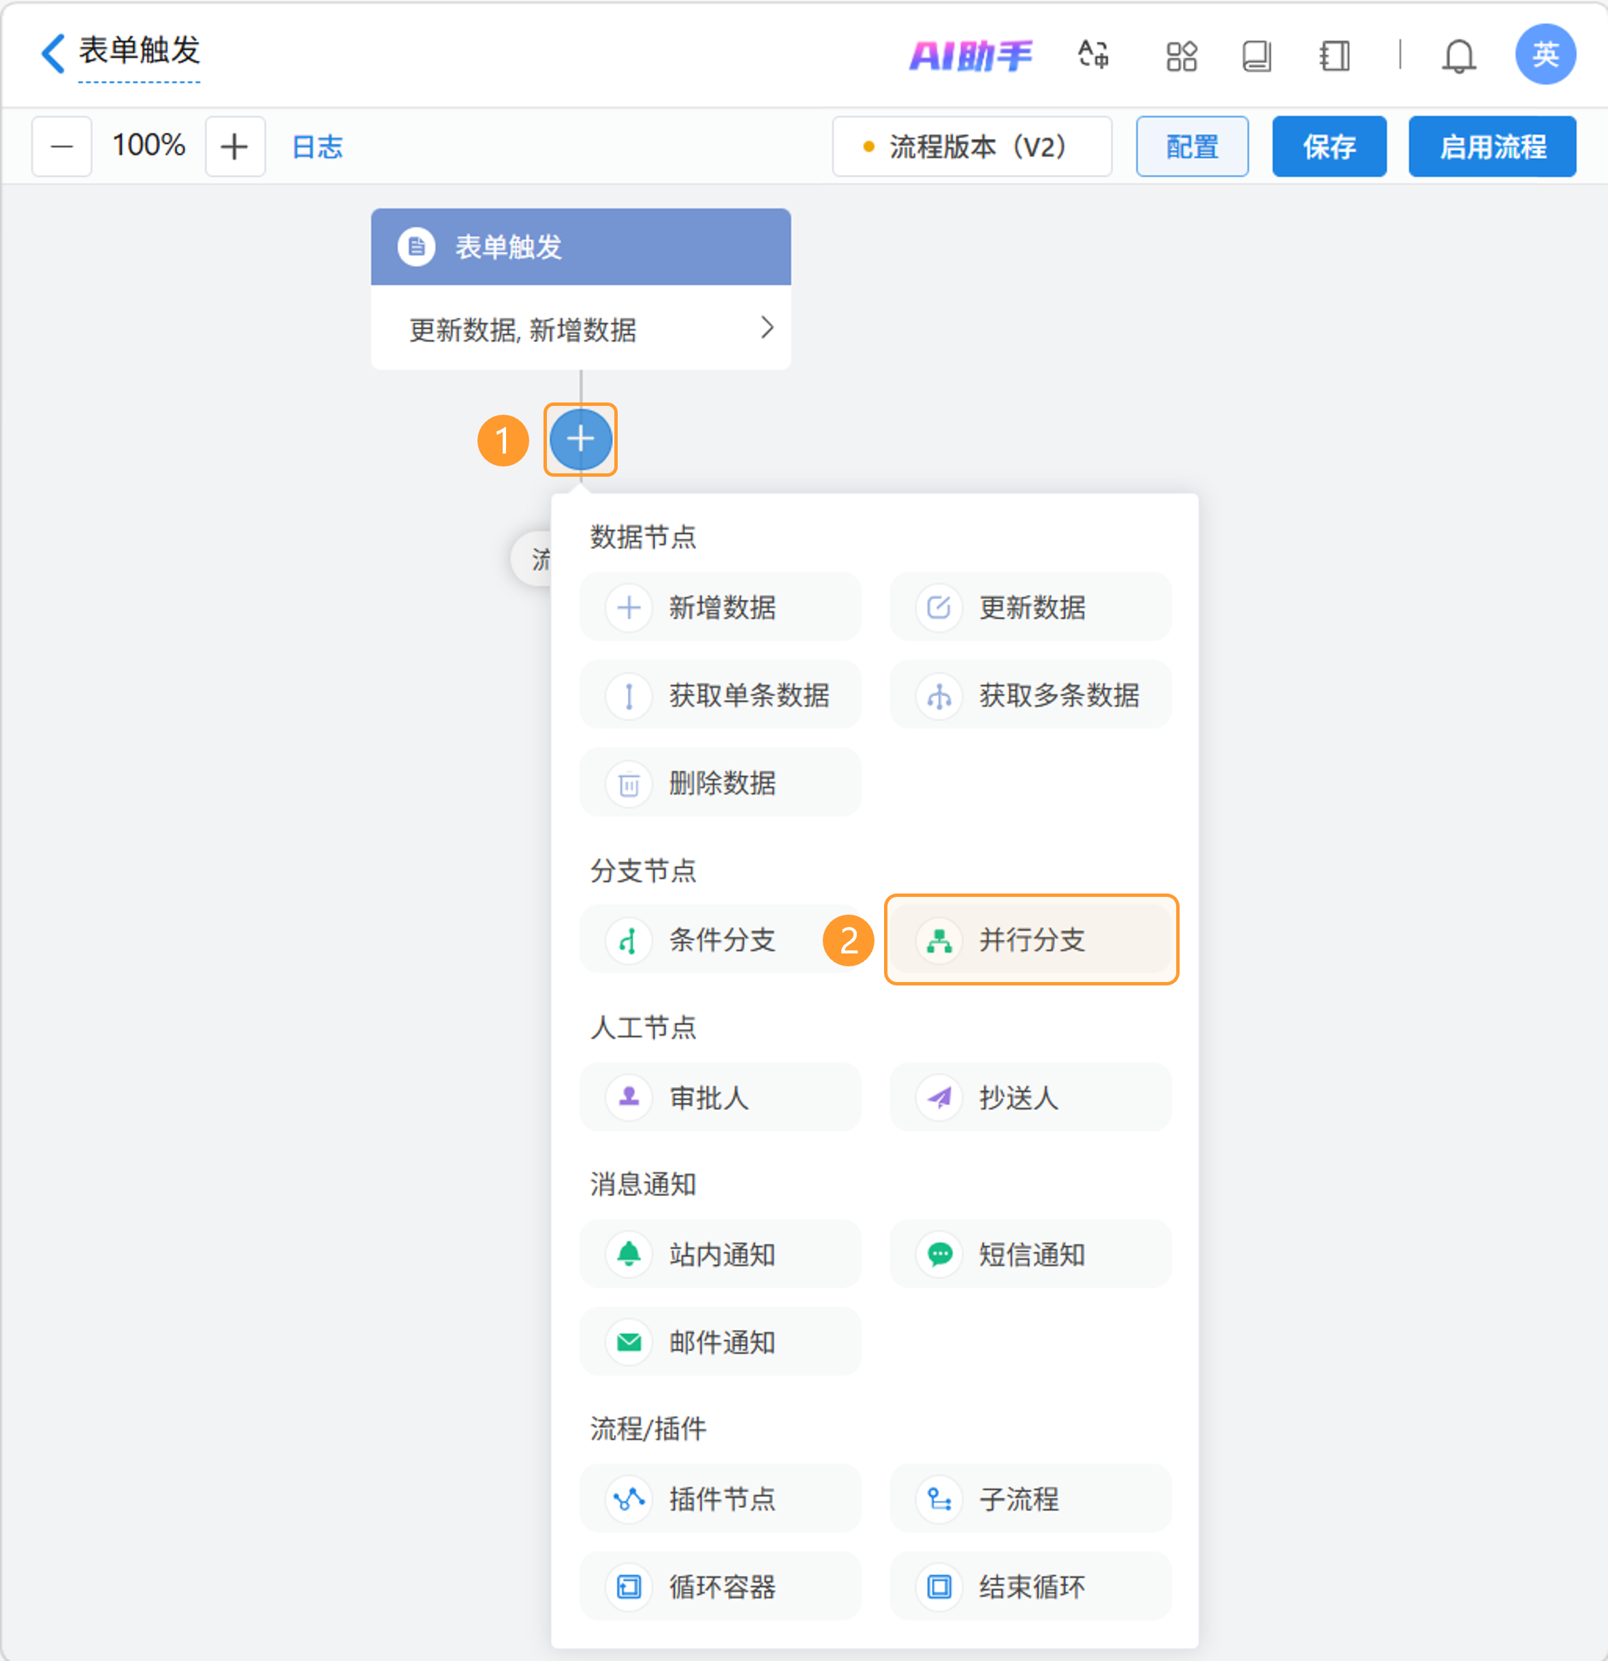
Task: Choose 条件分支 from the node menu
Action: [720, 939]
